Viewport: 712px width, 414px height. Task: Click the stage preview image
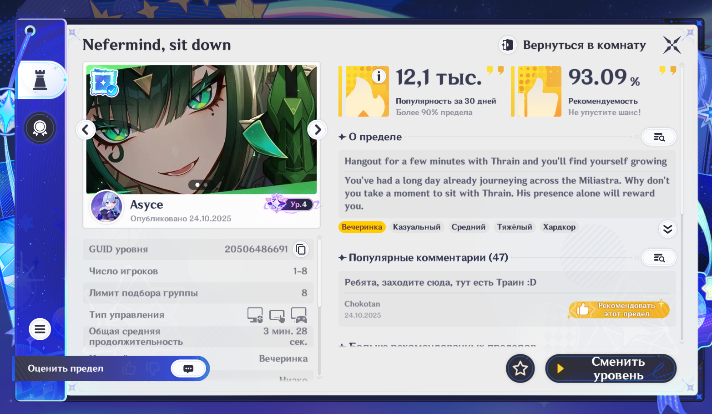(x=202, y=129)
